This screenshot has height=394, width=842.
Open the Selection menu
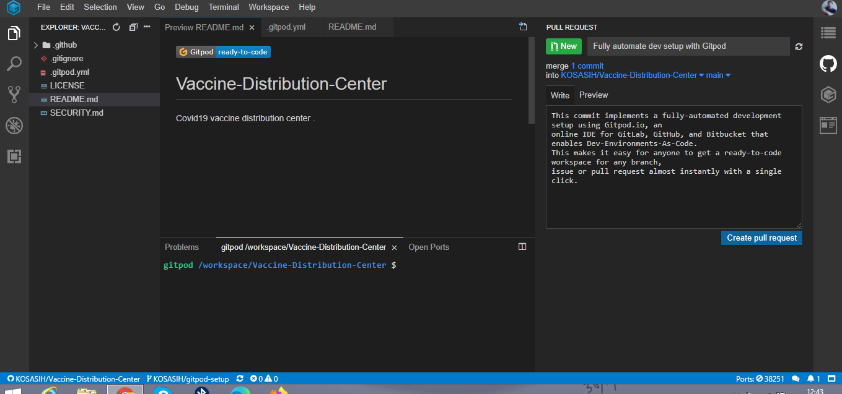pyautogui.click(x=100, y=7)
